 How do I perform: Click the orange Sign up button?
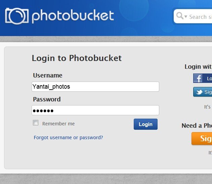202,139
